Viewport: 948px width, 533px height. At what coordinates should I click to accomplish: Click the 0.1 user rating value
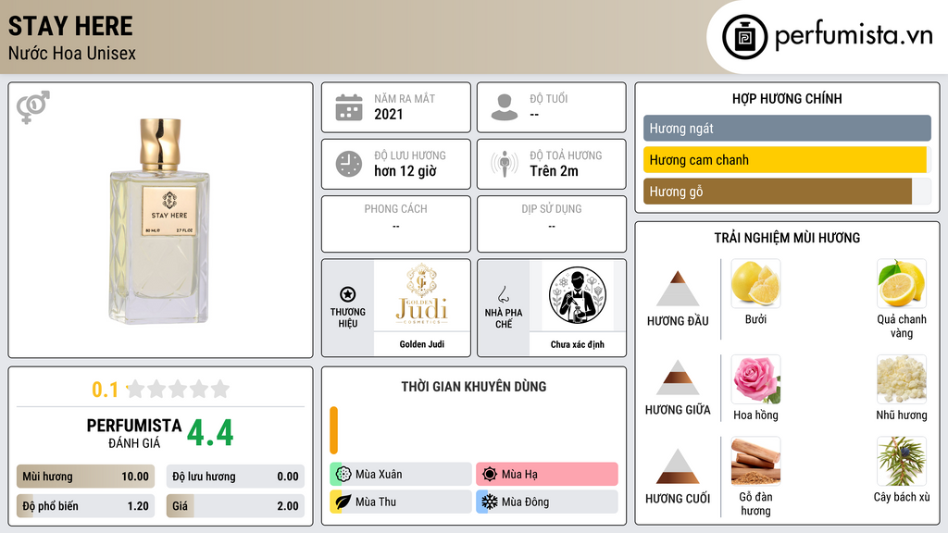point(105,390)
